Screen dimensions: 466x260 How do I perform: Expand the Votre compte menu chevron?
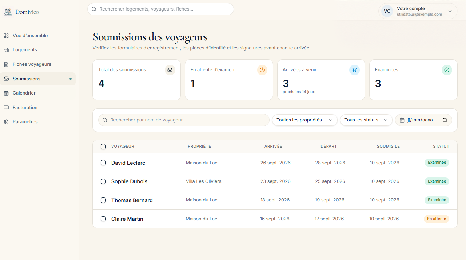(450, 11)
